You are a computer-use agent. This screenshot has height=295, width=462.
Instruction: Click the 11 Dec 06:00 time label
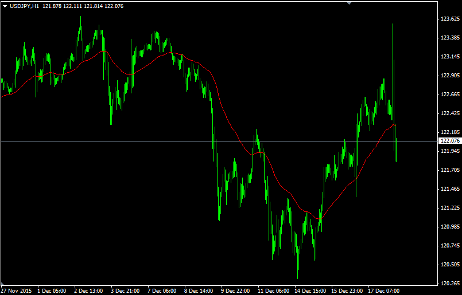tap(274, 291)
